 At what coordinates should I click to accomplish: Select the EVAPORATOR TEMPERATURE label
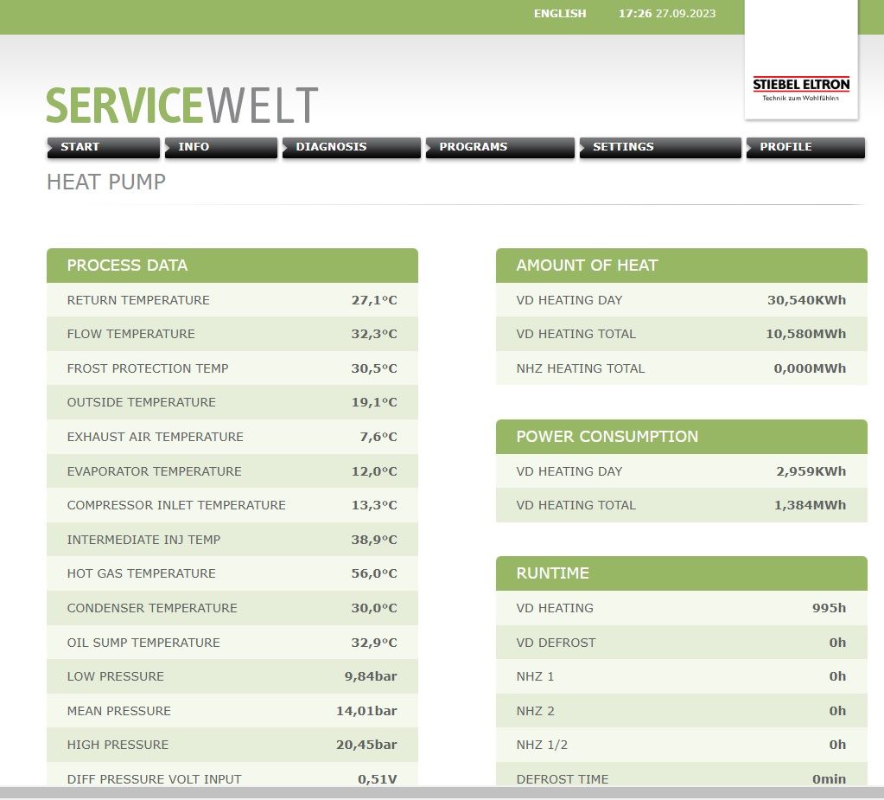[x=154, y=471]
